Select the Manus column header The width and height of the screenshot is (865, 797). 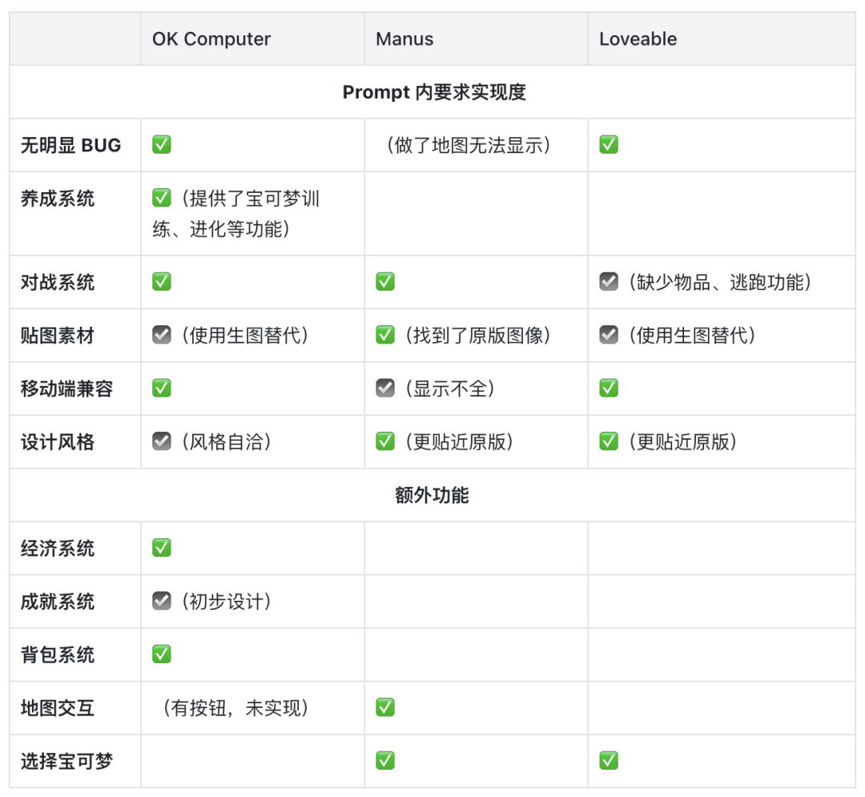[404, 39]
